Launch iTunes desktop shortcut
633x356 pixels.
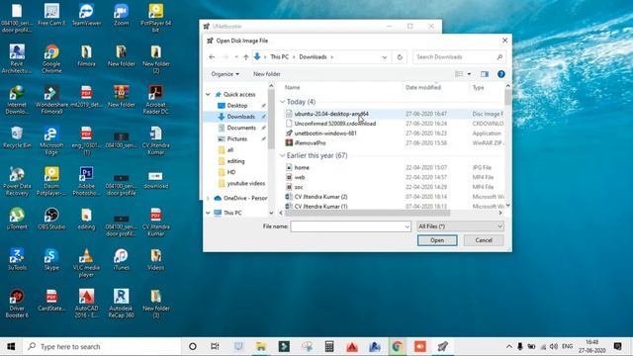coord(121,259)
